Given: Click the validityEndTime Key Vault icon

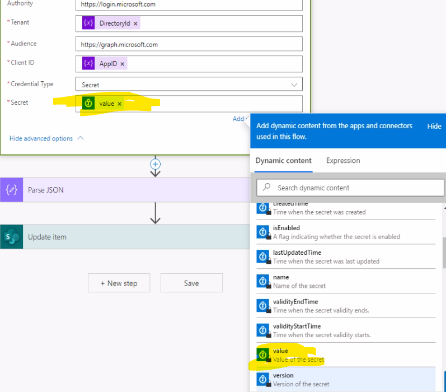Looking at the screenshot, I should click(x=263, y=306).
